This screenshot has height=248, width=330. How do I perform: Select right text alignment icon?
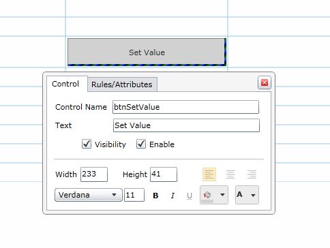252,174
